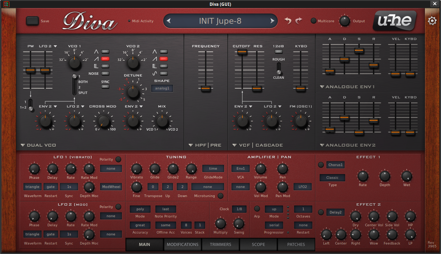Click the redo arrow icon
Image resolution: width=441 pixels, height=254 pixels.
point(299,21)
